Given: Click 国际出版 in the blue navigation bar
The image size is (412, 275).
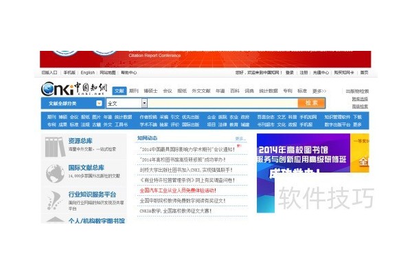Looking at the screenshot, I should pos(190,124).
